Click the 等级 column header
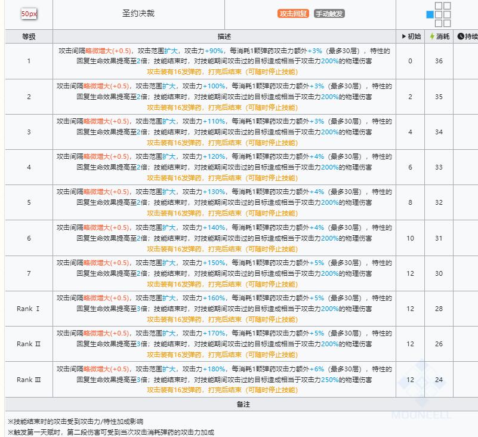478x437 pixels. pyautogui.click(x=29, y=36)
